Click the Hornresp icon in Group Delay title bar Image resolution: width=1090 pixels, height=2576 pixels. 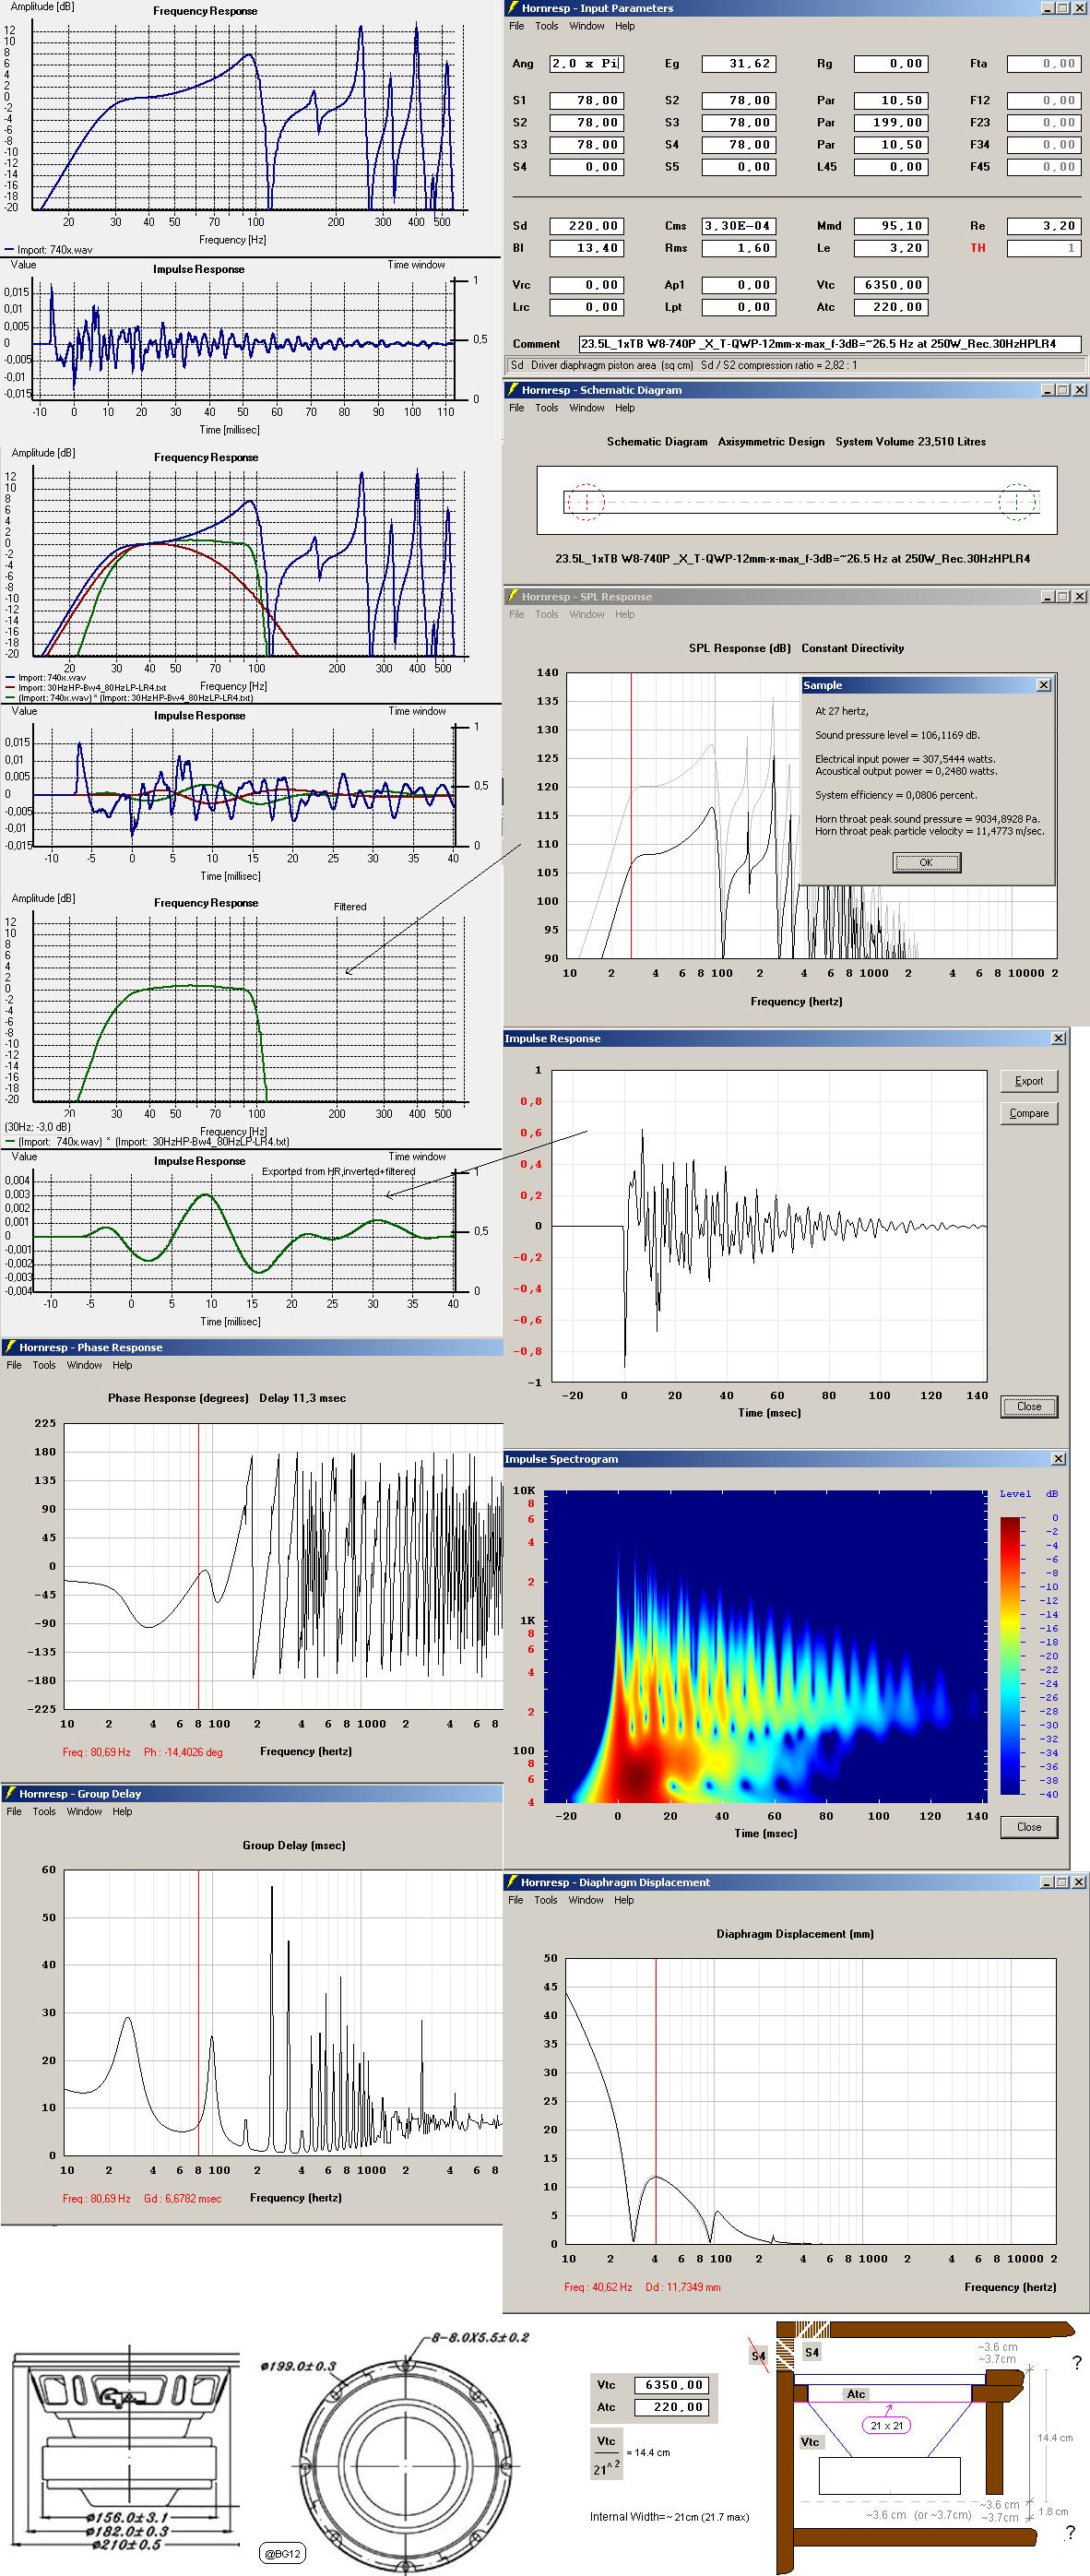pos(10,1793)
